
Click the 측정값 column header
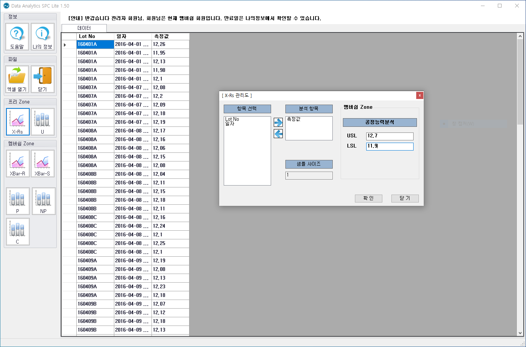tap(170, 37)
